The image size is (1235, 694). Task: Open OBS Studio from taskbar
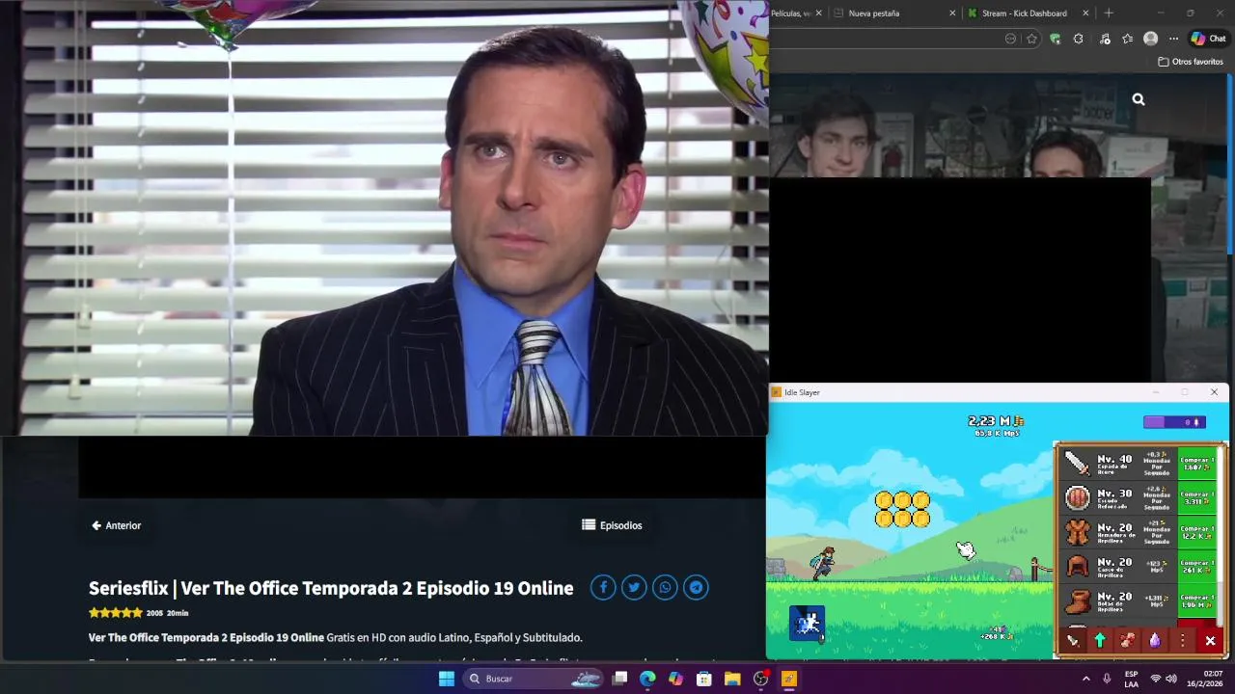pyautogui.click(x=760, y=679)
